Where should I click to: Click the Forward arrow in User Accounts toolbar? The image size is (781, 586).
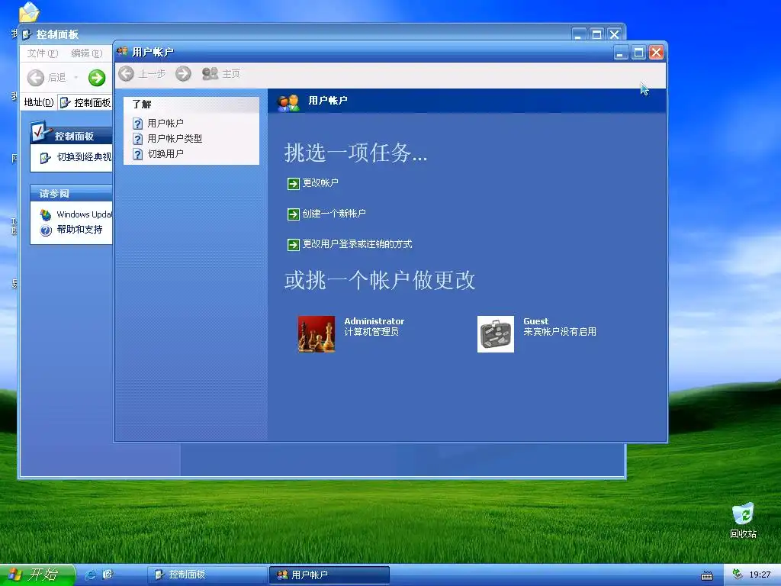click(183, 74)
